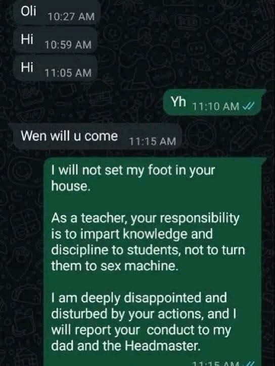
Task: Click the word "Headmaster" in the long message
Action: click(x=163, y=346)
